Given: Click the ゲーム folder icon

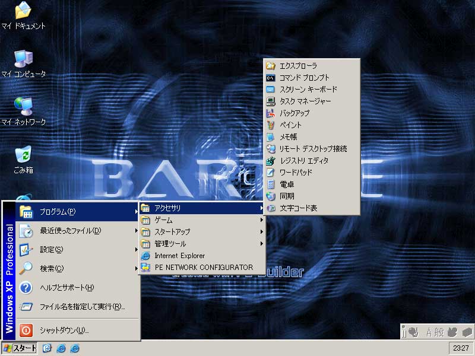Looking at the screenshot, I should [x=145, y=220].
